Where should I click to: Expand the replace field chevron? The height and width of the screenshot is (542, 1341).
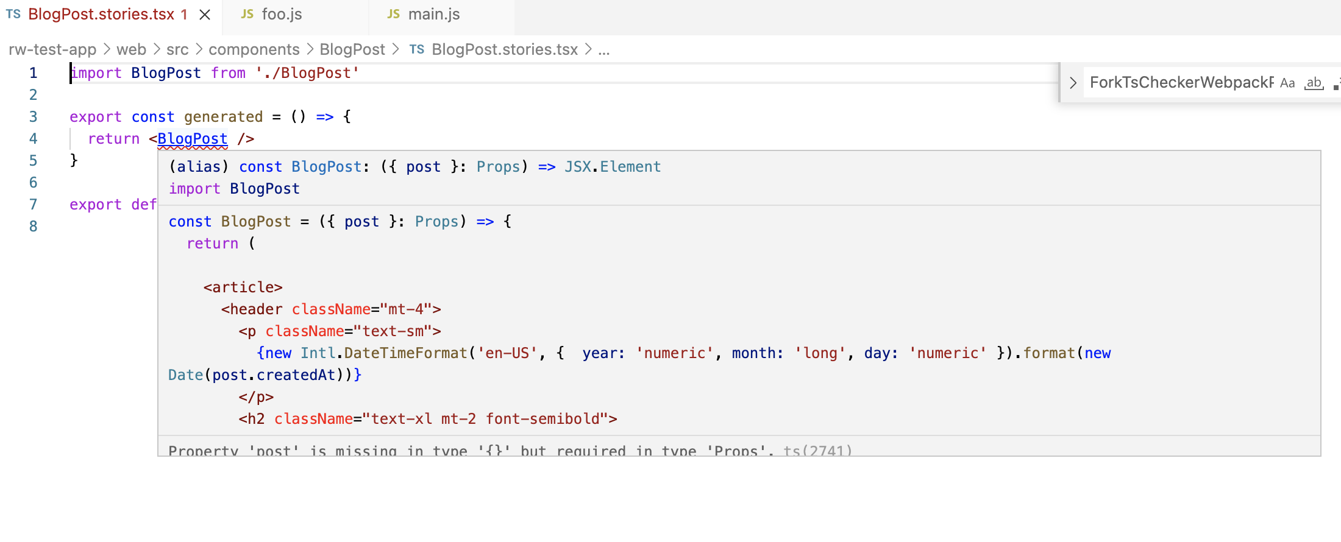(x=1073, y=83)
